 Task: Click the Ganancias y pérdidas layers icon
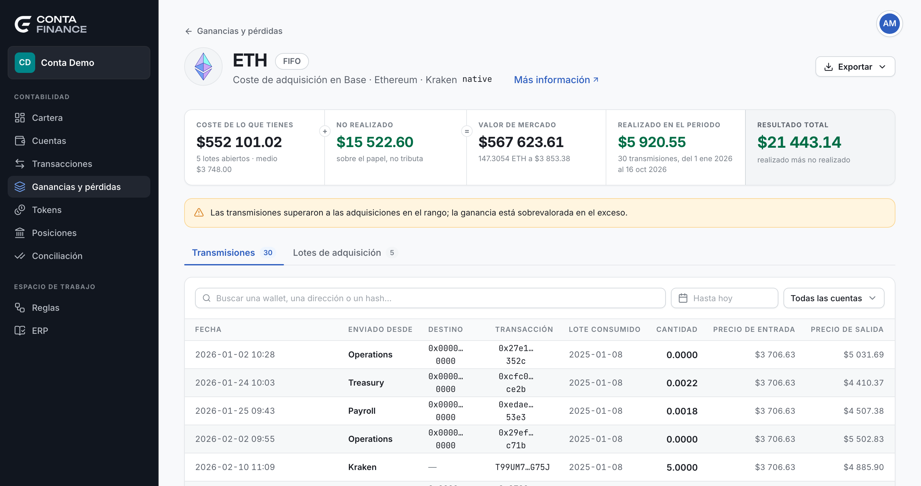[x=20, y=186]
